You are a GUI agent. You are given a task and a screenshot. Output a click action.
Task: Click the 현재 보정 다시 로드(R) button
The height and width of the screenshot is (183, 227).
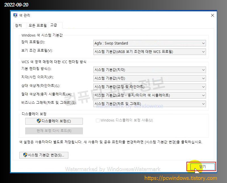[54, 131]
